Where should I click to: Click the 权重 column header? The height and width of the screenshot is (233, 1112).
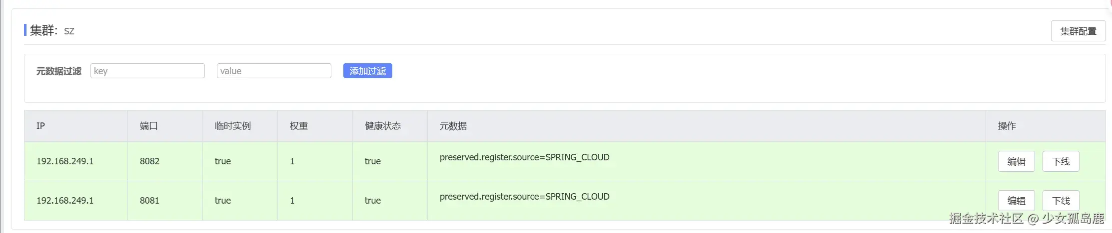click(x=299, y=126)
